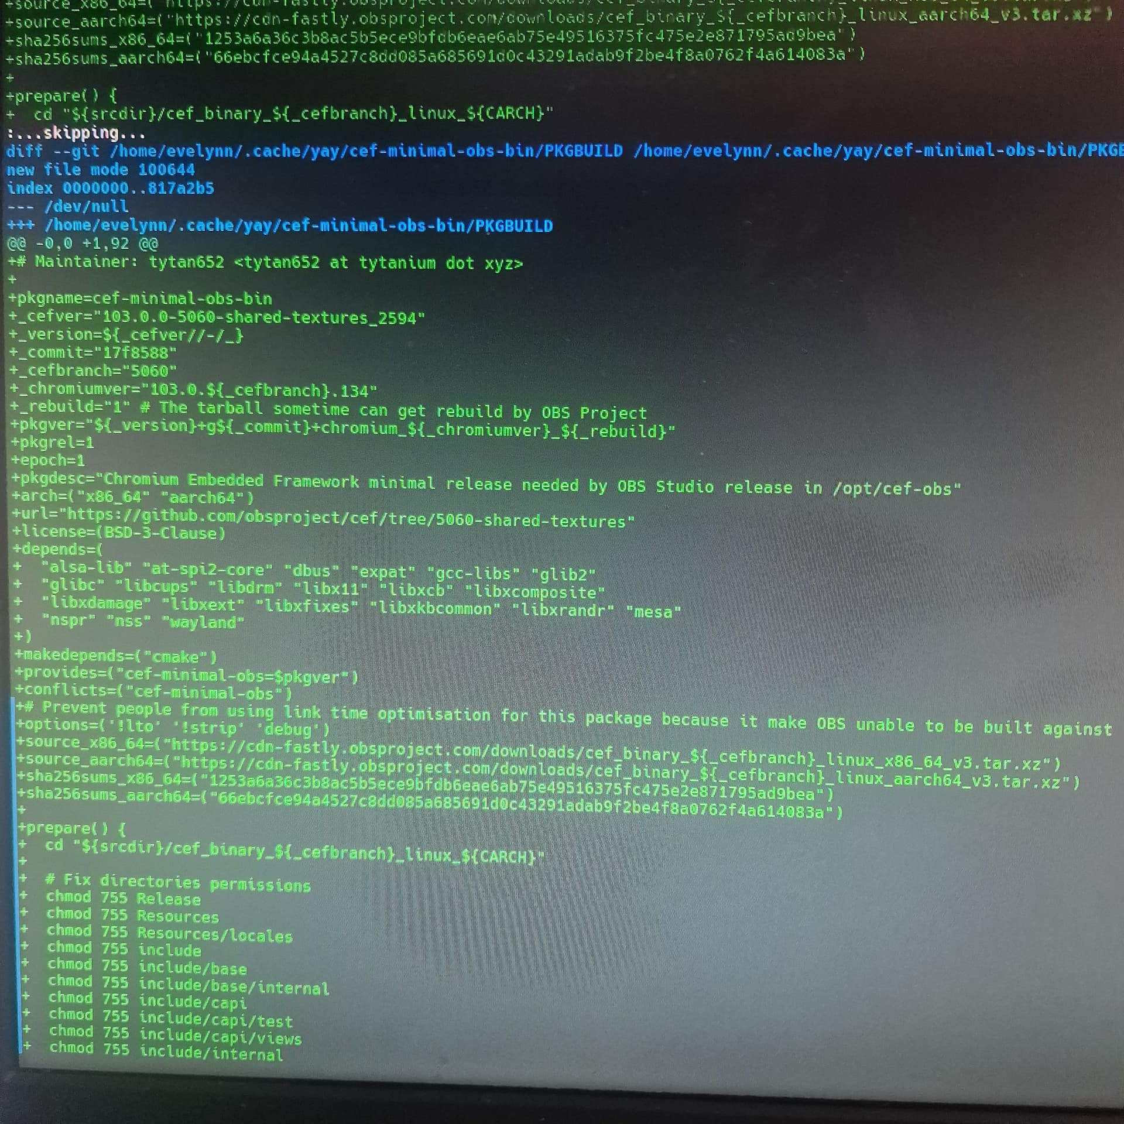The width and height of the screenshot is (1124, 1124).
Task: Click the lower 'source_x86_64=' URL line
Action: [539, 754]
